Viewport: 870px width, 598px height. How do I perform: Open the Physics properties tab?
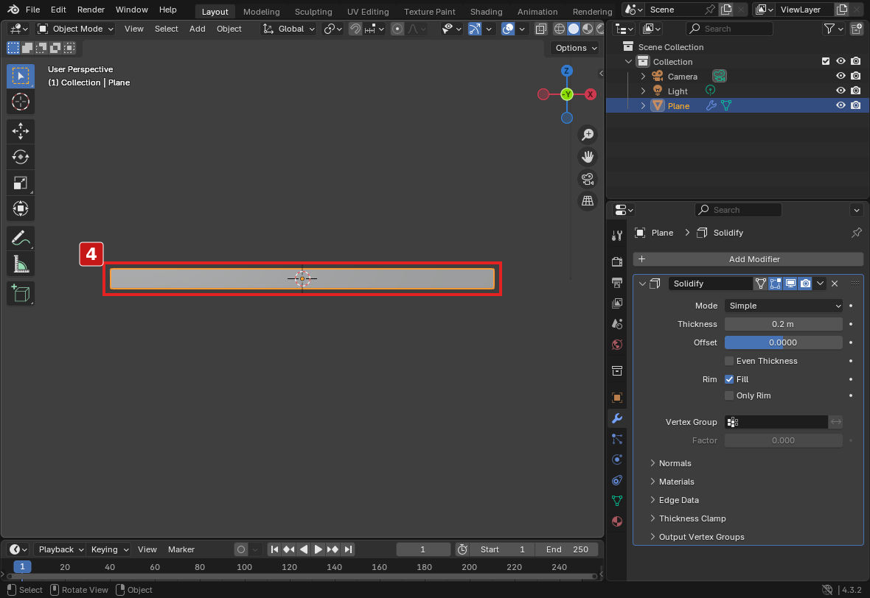(617, 460)
